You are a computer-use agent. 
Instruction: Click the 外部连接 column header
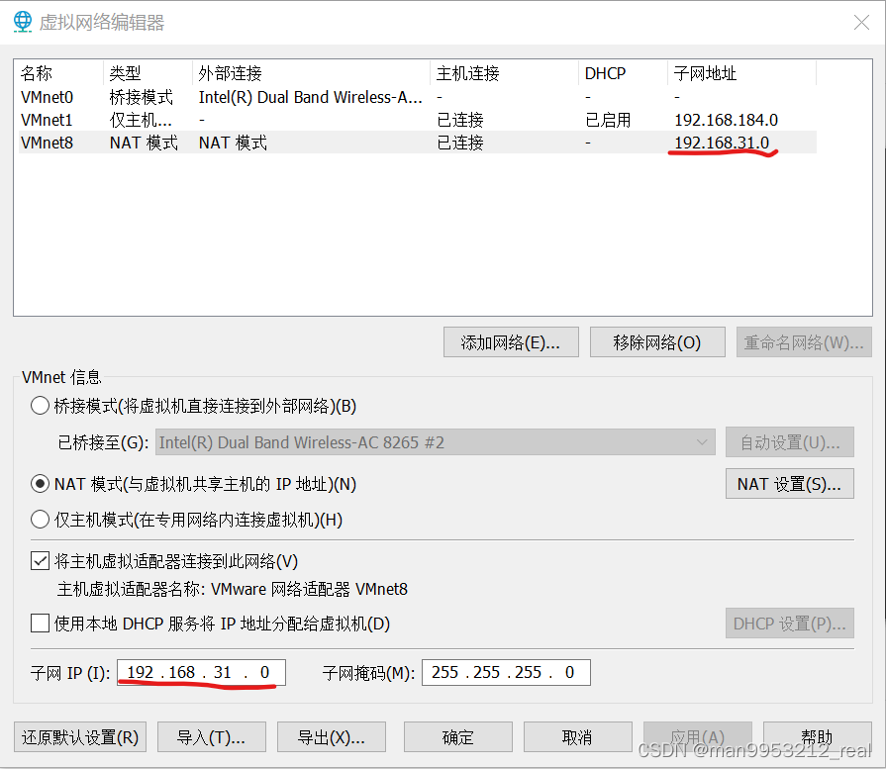(312, 73)
